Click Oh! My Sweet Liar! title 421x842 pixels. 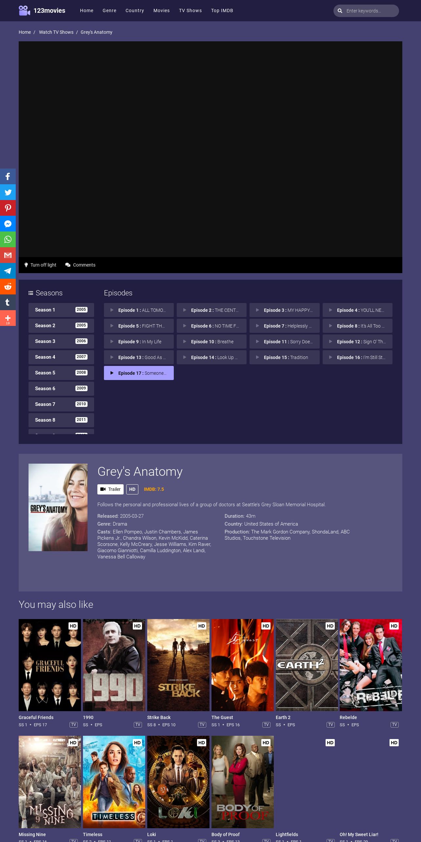[x=359, y=834]
